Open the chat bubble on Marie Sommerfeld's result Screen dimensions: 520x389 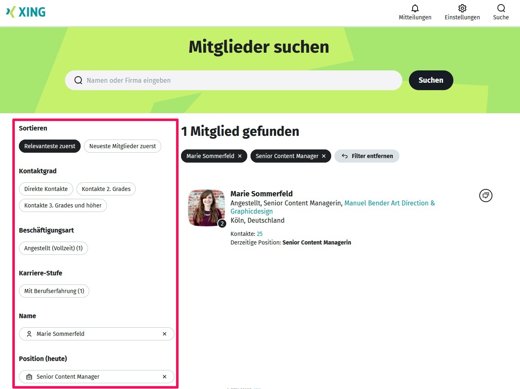click(485, 195)
